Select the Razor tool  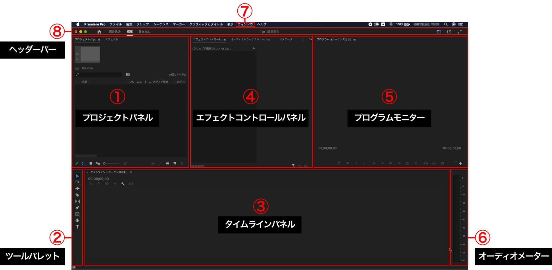77,195
